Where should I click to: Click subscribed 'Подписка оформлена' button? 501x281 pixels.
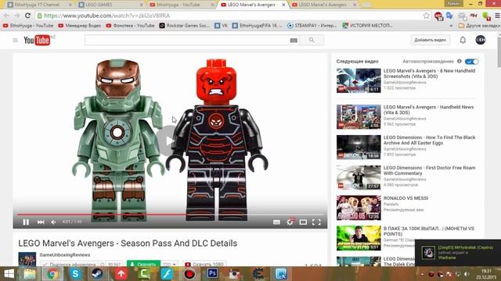point(69,265)
